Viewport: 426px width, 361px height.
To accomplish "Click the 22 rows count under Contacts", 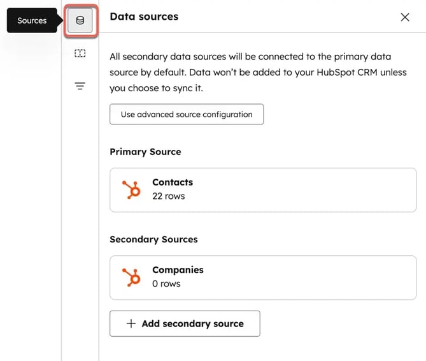I will click(168, 196).
